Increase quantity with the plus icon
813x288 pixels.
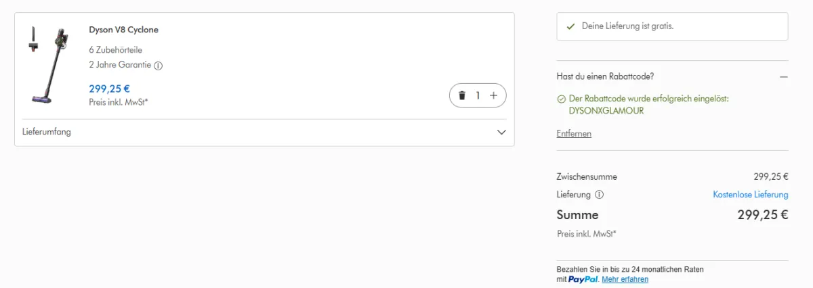point(493,95)
